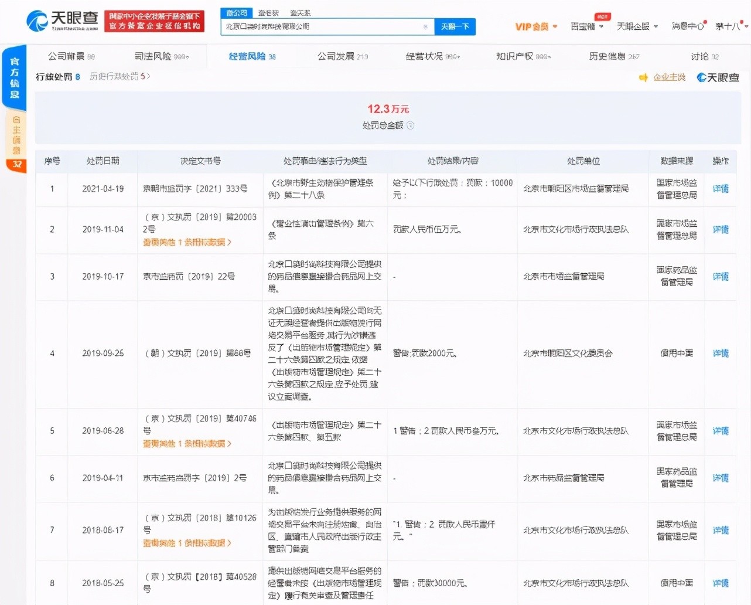The height and width of the screenshot is (605, 751).
Task: Switch to the 司法风险 tab
Action: point(161,56)
